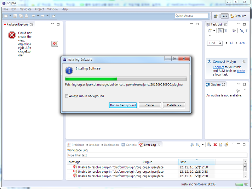Click the New wizard toolbar icon

[6, 16]
